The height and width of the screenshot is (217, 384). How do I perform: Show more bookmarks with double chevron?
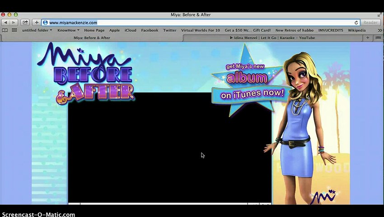379,30
